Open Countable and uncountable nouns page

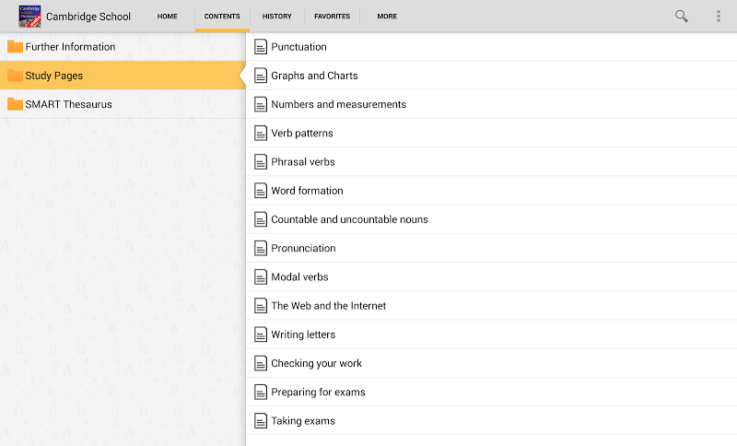click(349, 219)
